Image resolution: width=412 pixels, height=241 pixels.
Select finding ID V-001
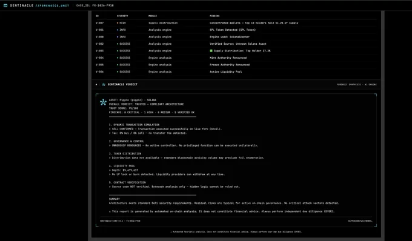tap(99, 30)
